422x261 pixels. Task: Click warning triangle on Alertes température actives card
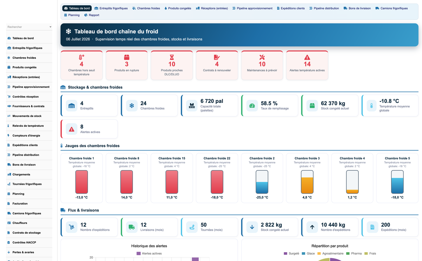point(307,57)
